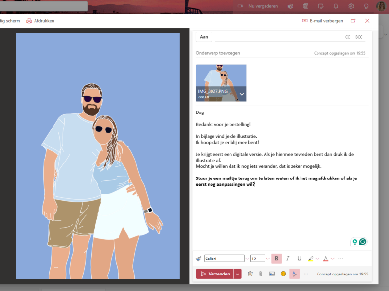Open the Calibri font dropdown

click(x=247, y=259)
